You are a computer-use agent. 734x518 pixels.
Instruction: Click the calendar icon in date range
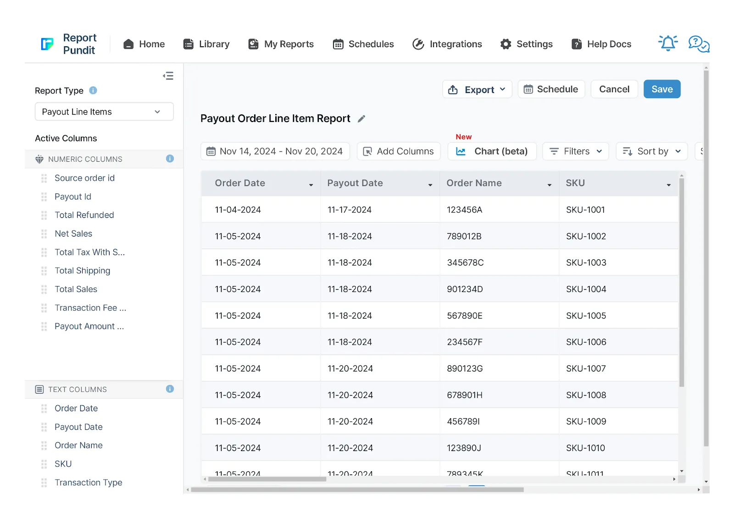211,151
